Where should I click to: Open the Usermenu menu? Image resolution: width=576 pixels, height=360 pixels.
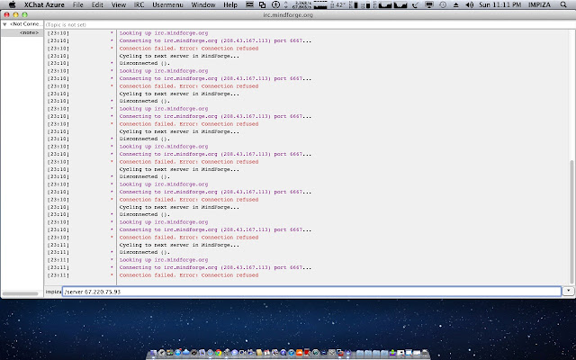coord(168,4)
